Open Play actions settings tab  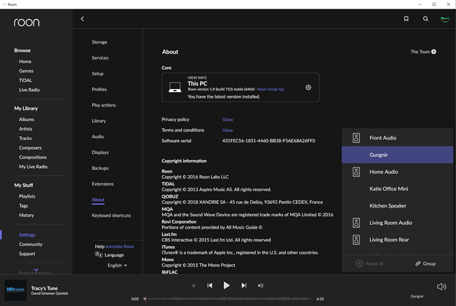pyautogui.click(x=104, y=104)
